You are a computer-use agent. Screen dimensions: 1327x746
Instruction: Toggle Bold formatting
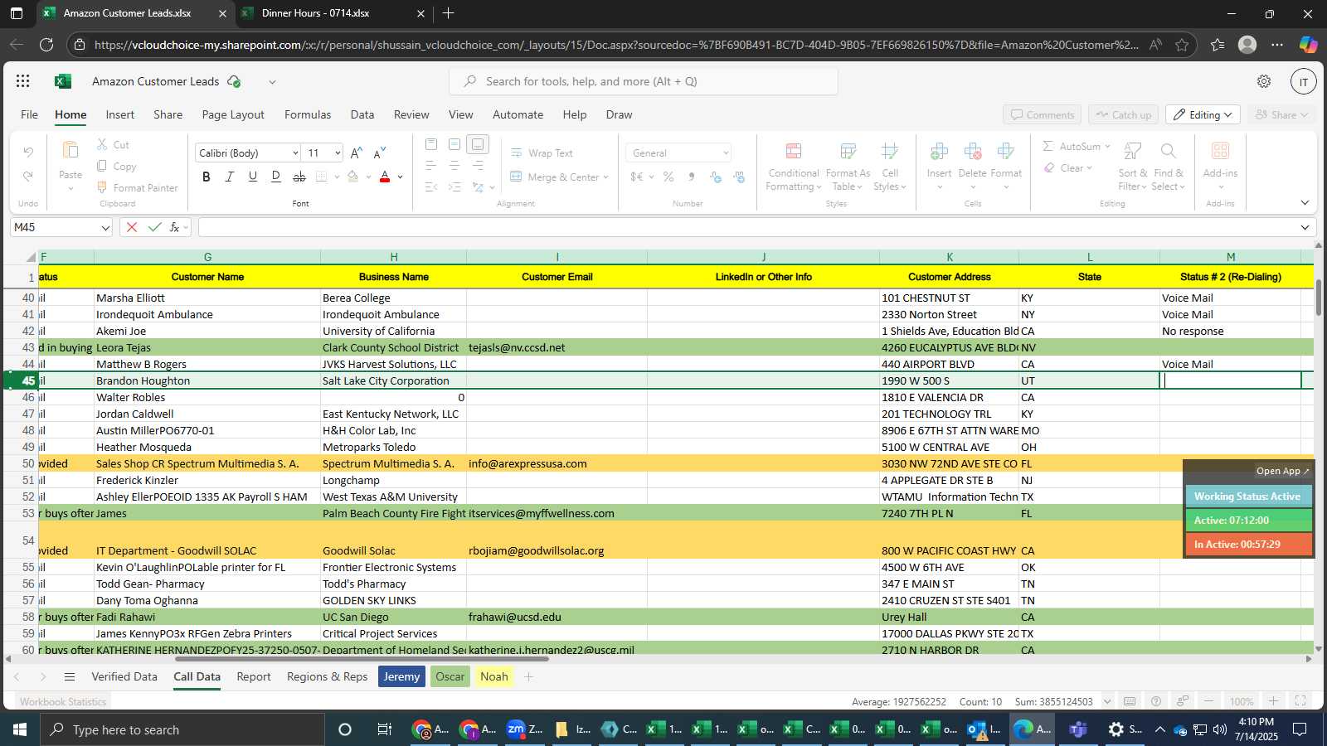[207, 177]
